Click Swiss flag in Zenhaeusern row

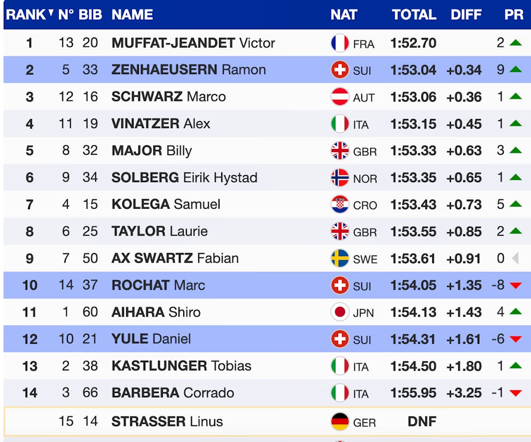tap(340, 70)
